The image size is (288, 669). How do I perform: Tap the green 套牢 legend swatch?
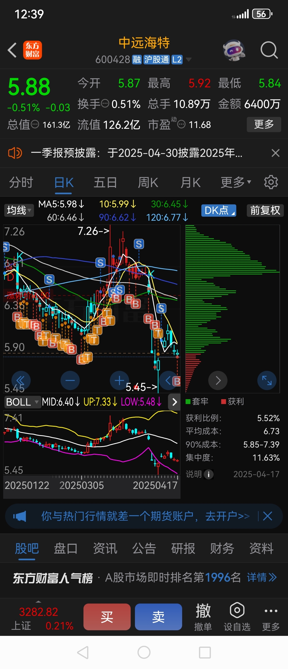(x=188, y=402)
